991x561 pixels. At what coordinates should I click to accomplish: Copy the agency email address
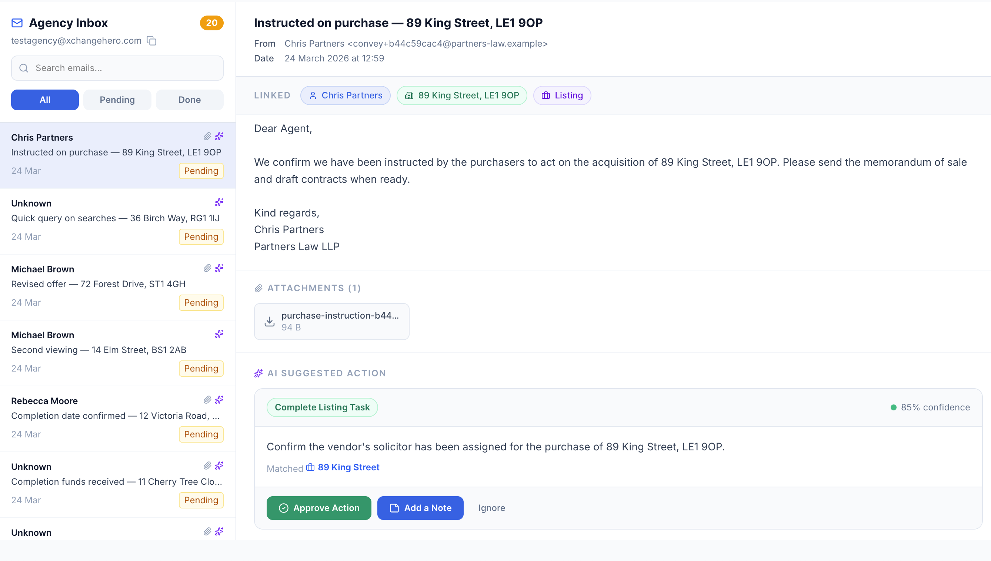[151, 40]
